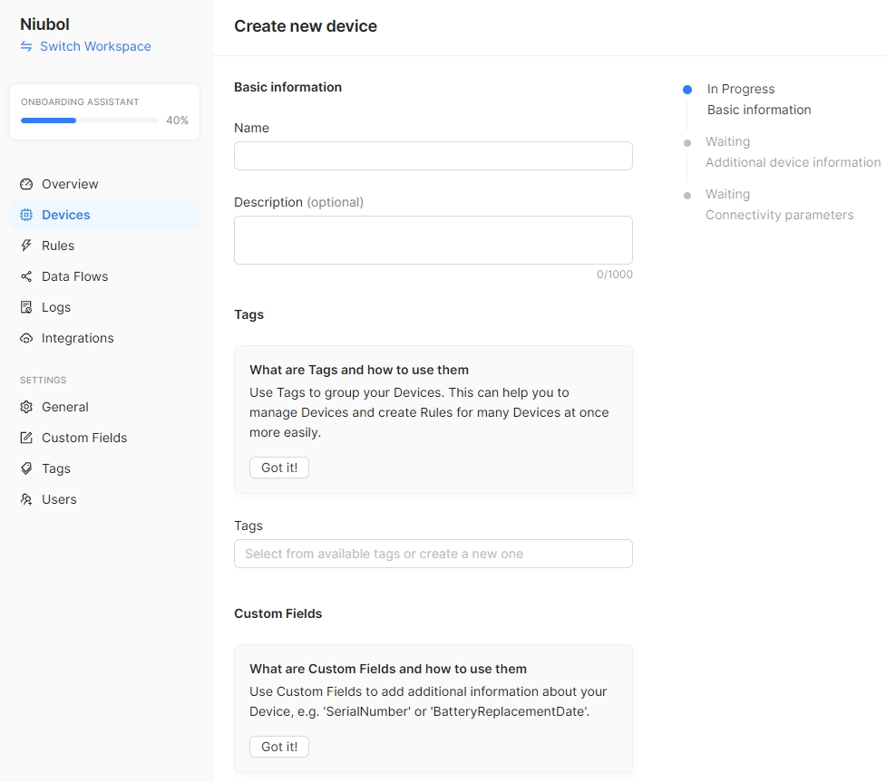Screen dimensions: 886x782
Task: Click the Devices chip icon
Action: (x=26, y=215)
